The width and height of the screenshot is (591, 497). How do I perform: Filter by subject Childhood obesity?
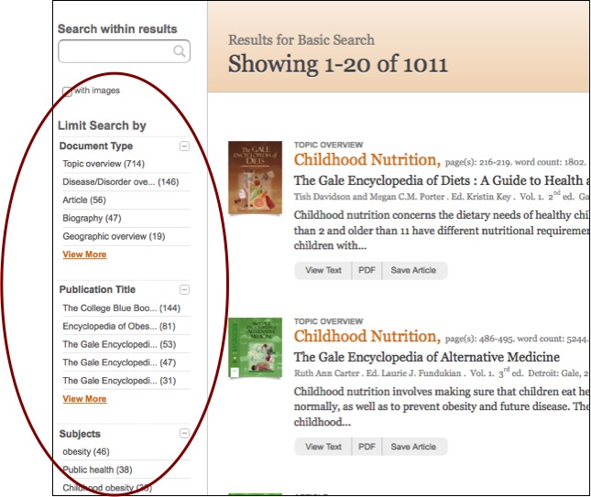click(107, 488)
